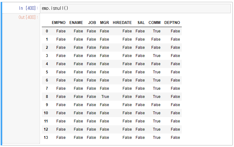Click the DEPTNO False value in row 6
This screenshot has width=234, height=147.
coord(175,80)
